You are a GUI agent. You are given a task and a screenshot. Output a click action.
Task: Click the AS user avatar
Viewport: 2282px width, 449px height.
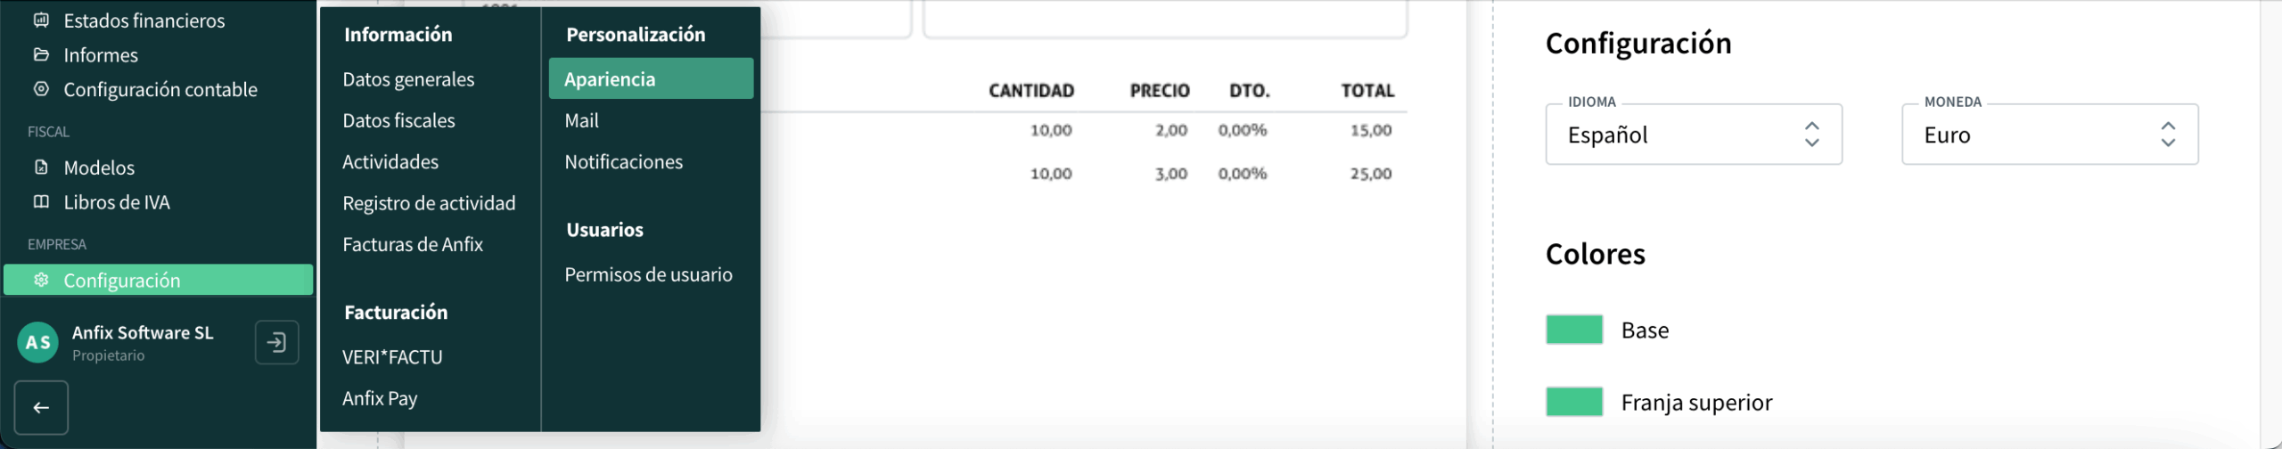[38, 343]
